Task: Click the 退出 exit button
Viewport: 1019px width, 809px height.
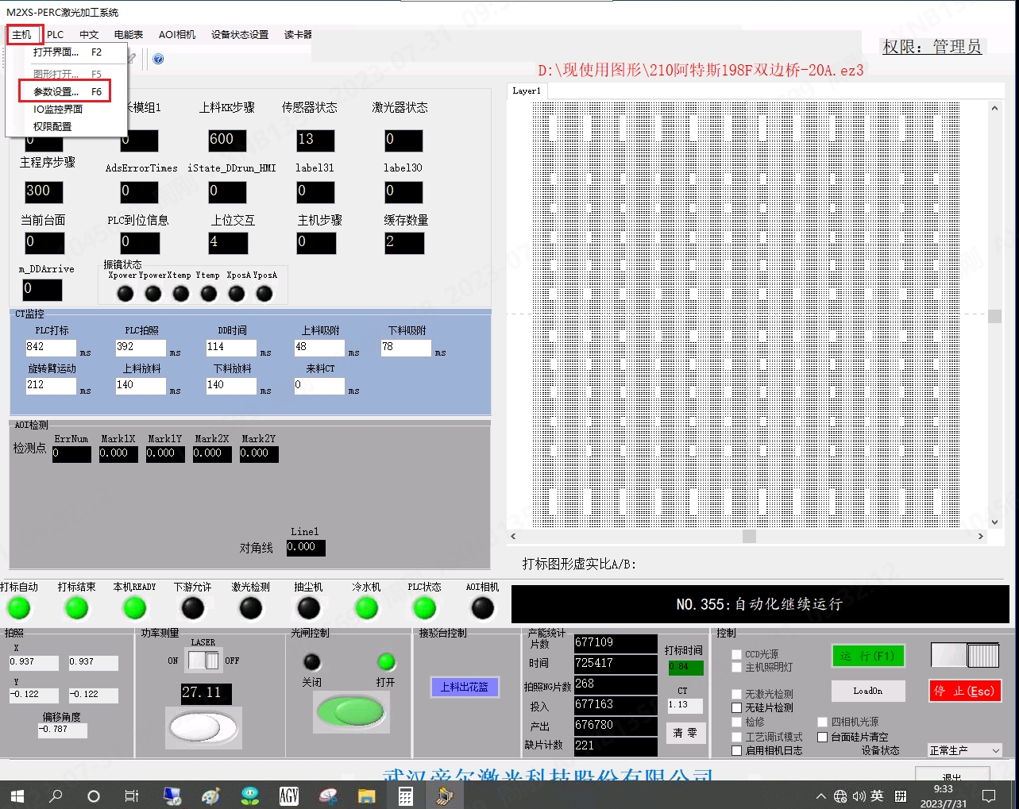Action: coord(952,775)
